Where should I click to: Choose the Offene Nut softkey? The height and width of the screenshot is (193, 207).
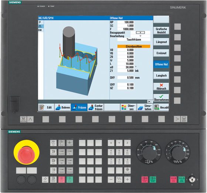click(161, 64)
